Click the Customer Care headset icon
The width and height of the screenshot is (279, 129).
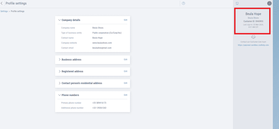[x=253, y=37]
